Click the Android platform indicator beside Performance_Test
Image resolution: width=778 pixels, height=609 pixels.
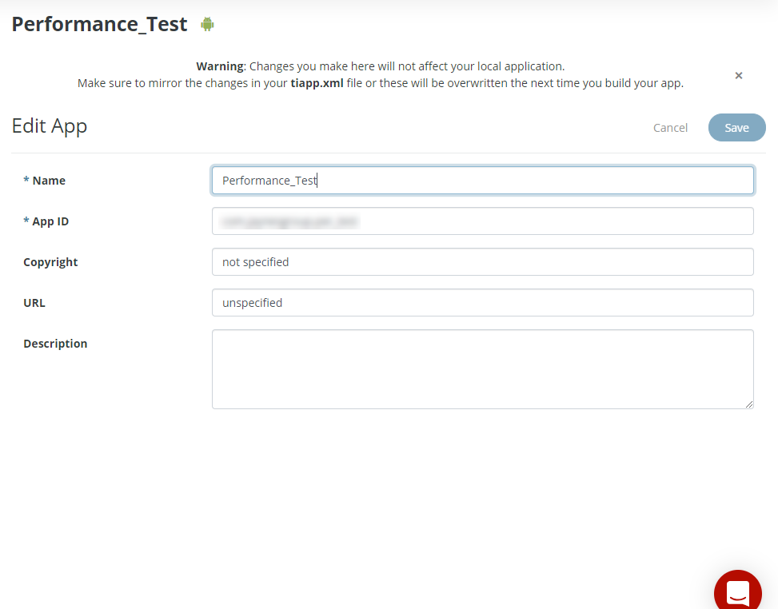(x=206, y=23)
